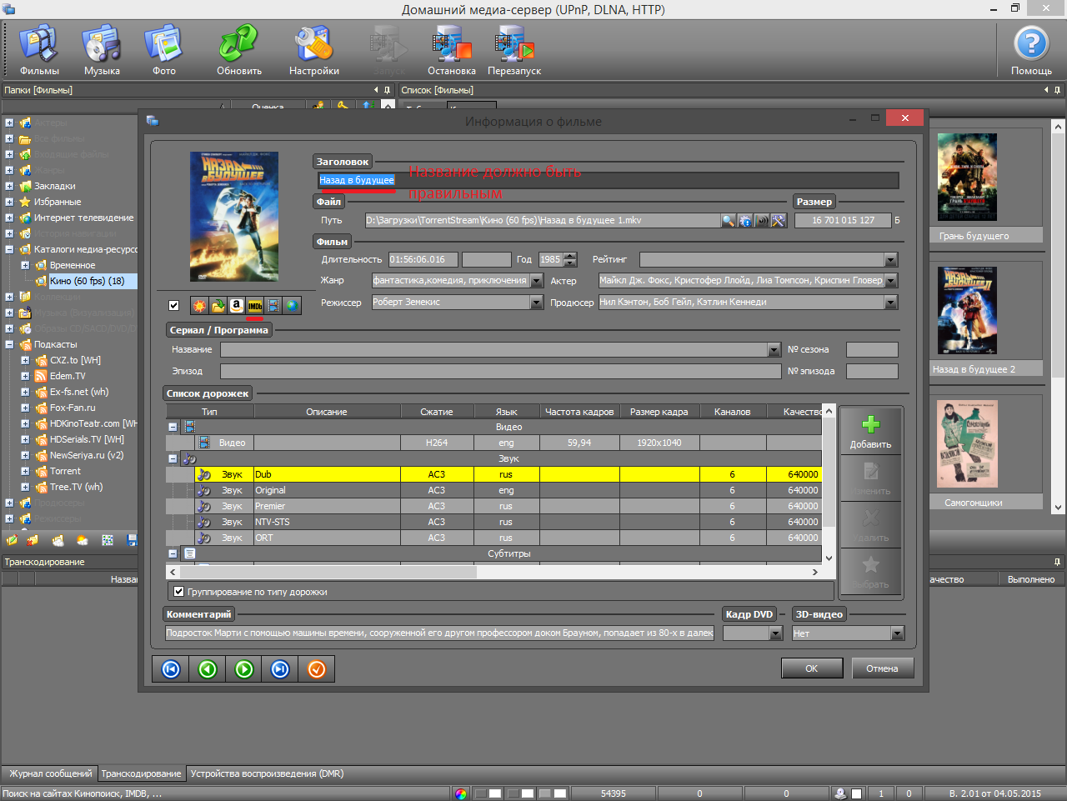Open the Устройства воспроизведения (DMR) tab
Screen dimensions: 1067x801
(267, 773)
